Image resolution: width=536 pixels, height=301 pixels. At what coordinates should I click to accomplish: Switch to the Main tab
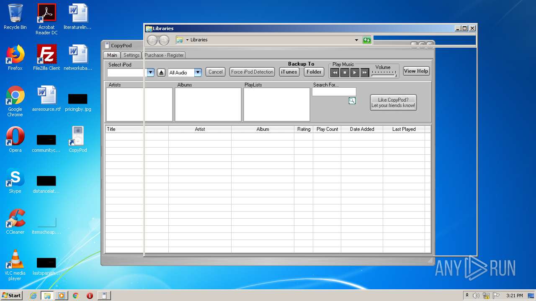click(x=112, y=55)
